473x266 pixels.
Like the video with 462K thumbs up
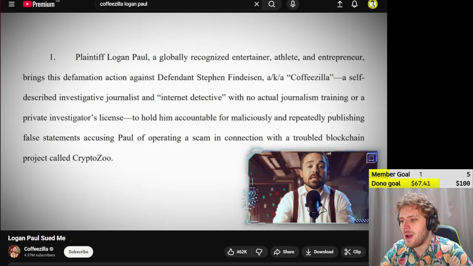237,252
